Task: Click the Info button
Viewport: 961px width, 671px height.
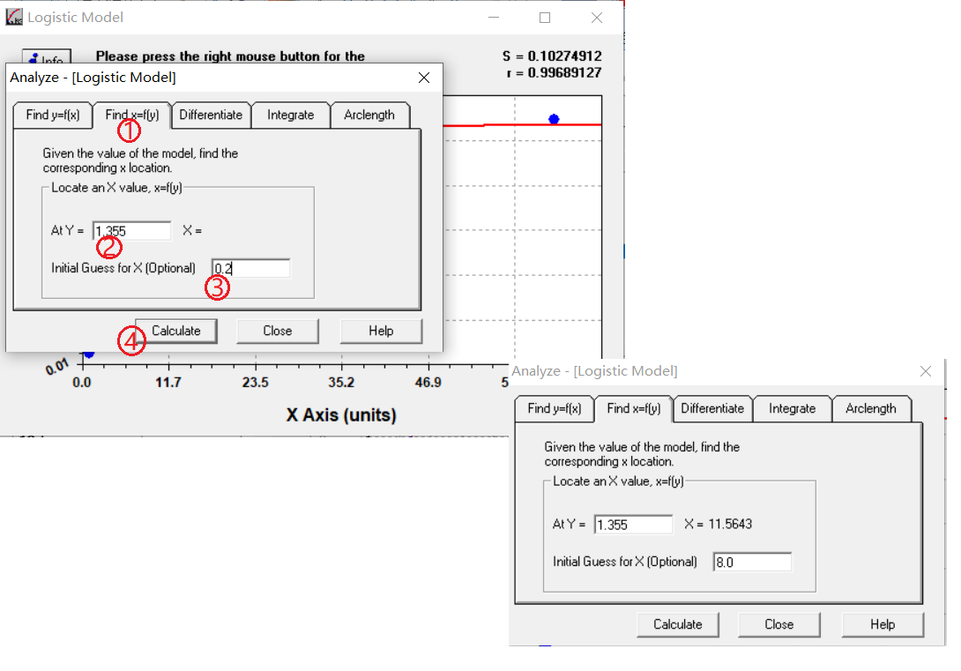Action: click(46, 58)
